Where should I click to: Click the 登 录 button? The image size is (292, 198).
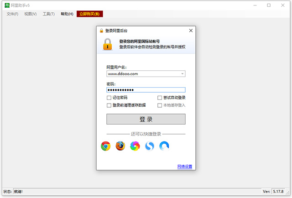tap(146, 119)
